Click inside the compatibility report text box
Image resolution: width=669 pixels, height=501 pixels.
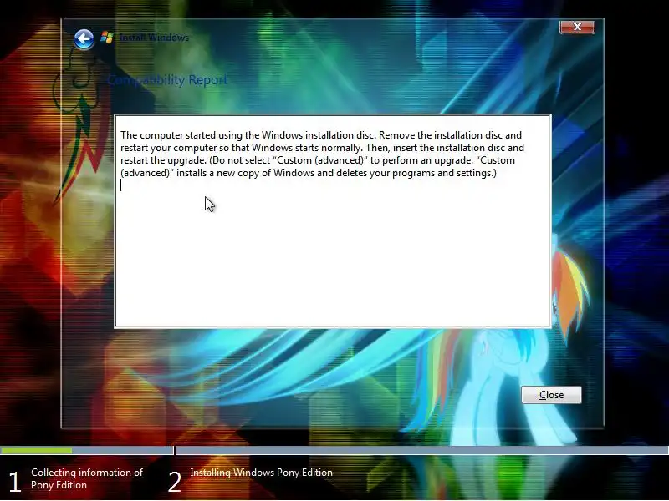[333, 221]
